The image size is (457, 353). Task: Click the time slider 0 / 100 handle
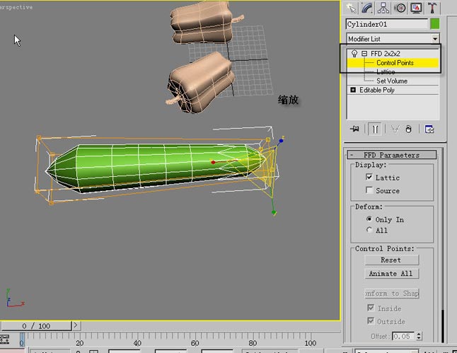tap(36, 325)
